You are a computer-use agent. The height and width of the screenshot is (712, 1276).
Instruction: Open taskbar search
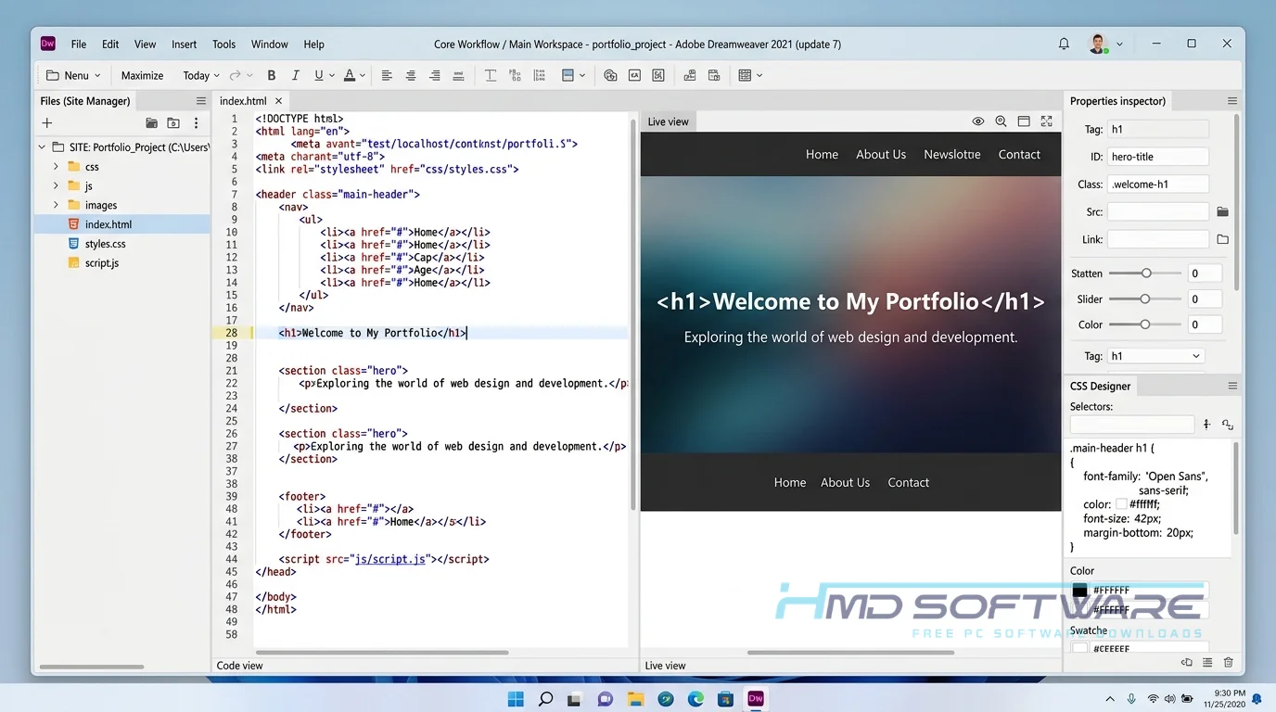pos(545,699)
